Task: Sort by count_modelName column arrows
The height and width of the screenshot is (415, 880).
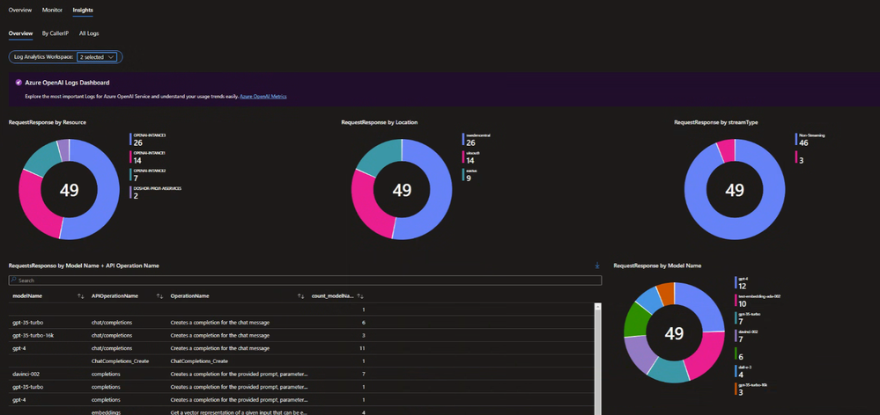Action: click(360, 295)
